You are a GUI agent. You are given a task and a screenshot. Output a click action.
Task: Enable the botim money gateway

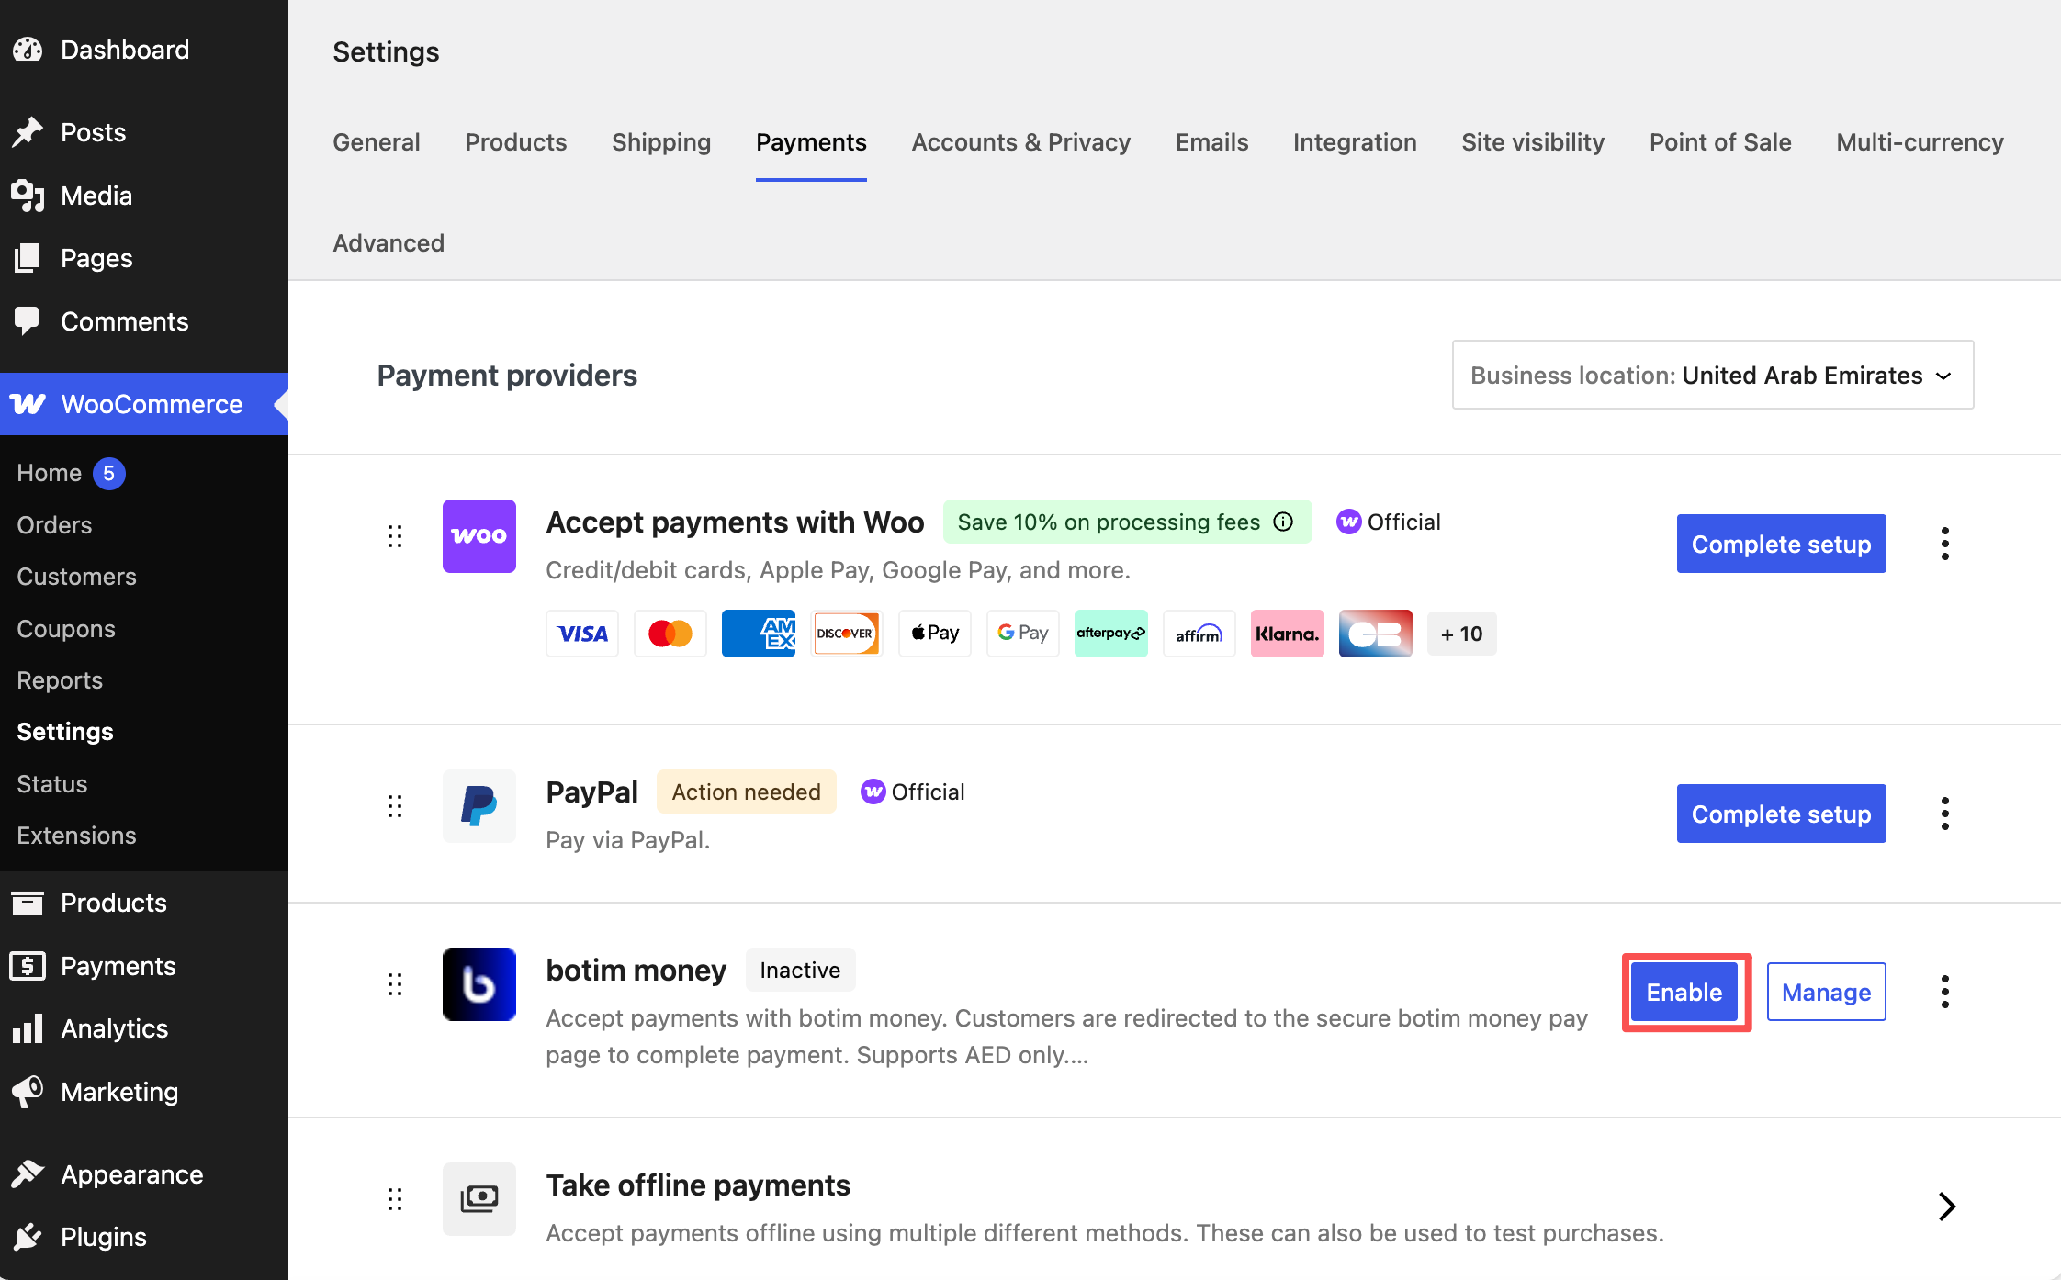(x=1684, y=992)
